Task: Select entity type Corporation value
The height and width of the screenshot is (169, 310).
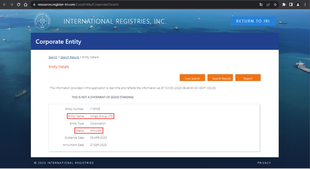Action: point(98,123)
